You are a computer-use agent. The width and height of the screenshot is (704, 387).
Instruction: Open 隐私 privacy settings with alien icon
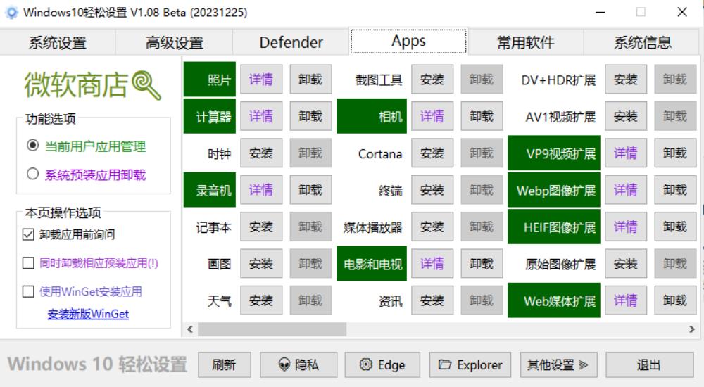click(x=298, y=364)
